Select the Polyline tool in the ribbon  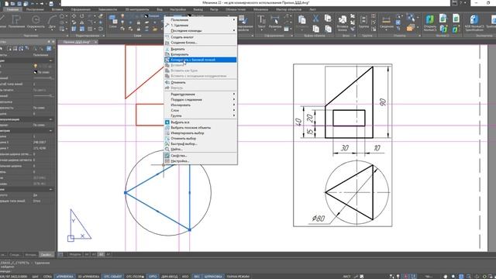16,22
